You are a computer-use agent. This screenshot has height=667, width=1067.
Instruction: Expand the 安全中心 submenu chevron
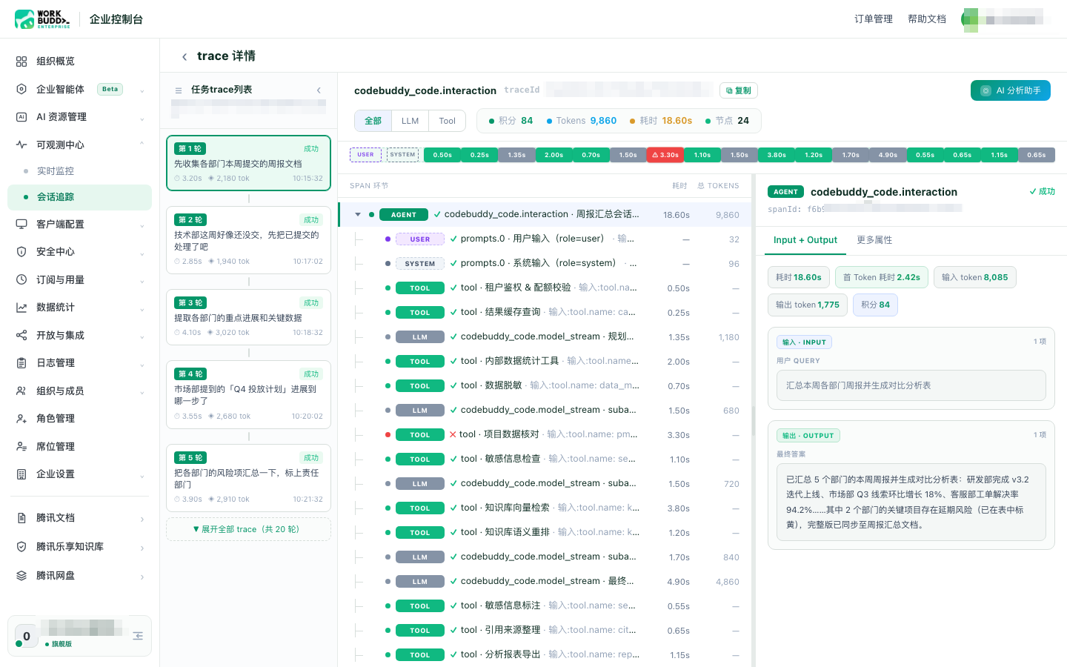142,253
